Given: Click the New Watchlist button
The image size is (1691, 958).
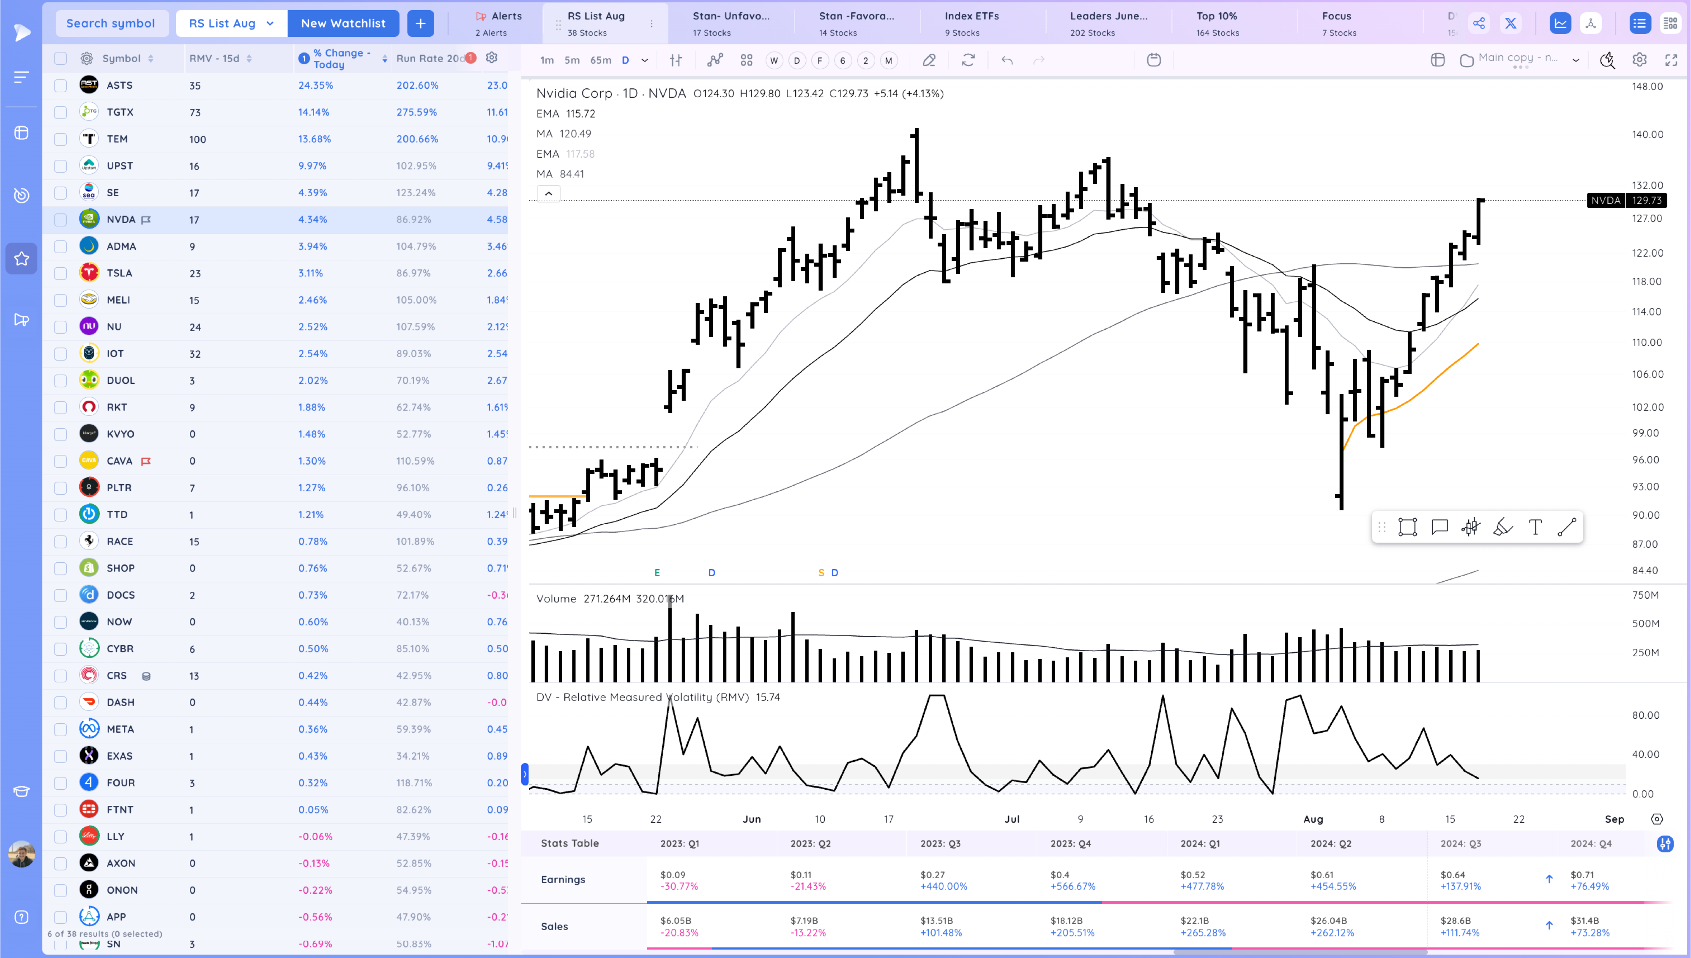Looking at the screenshot, I should coord(343,22).
